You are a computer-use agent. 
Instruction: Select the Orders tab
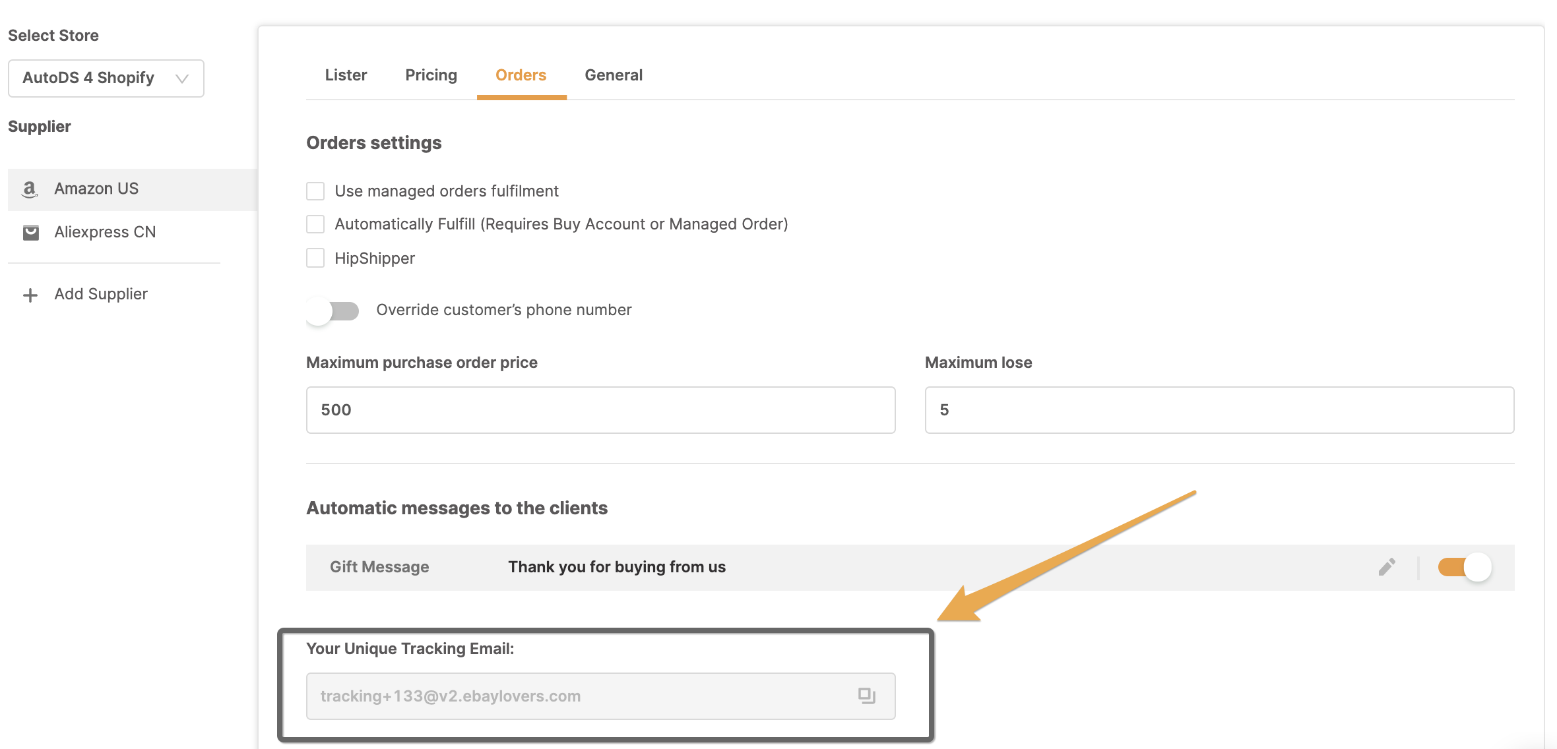[x=521, y=75]
